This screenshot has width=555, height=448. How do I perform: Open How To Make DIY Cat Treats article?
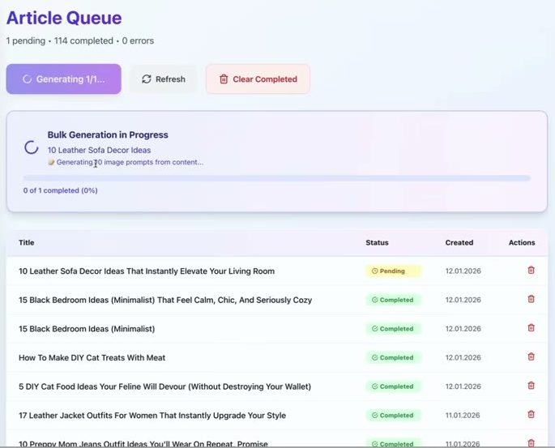(x=92, y=358)
